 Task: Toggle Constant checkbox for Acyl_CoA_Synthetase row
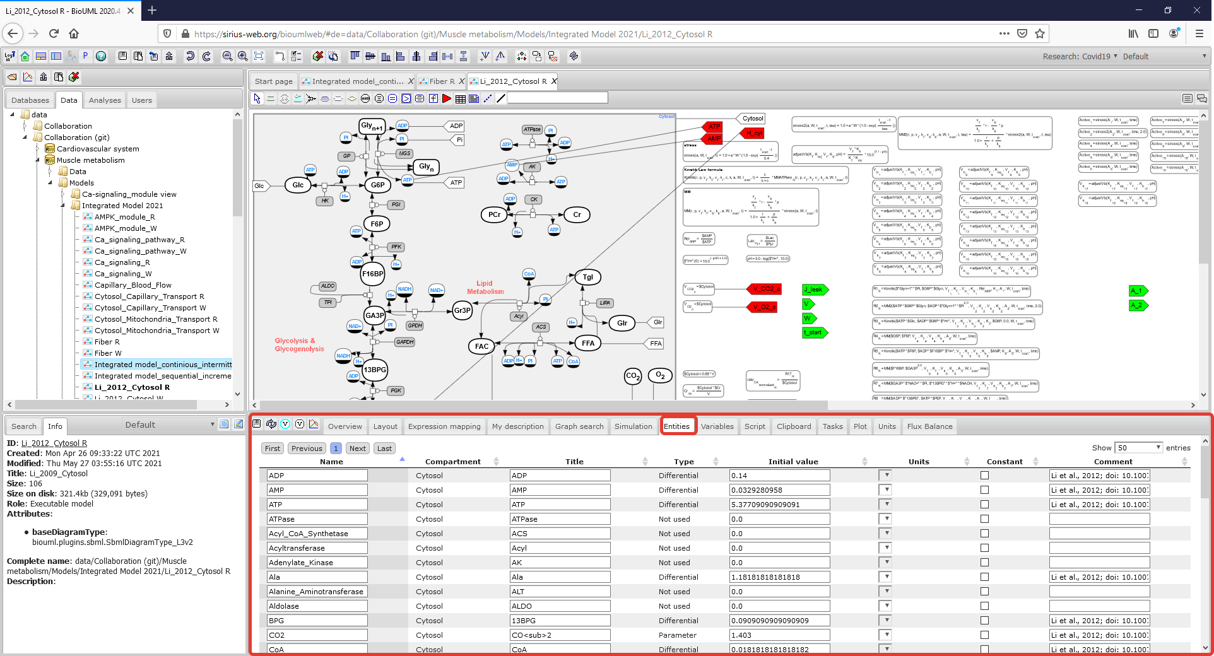coord(984,534)
